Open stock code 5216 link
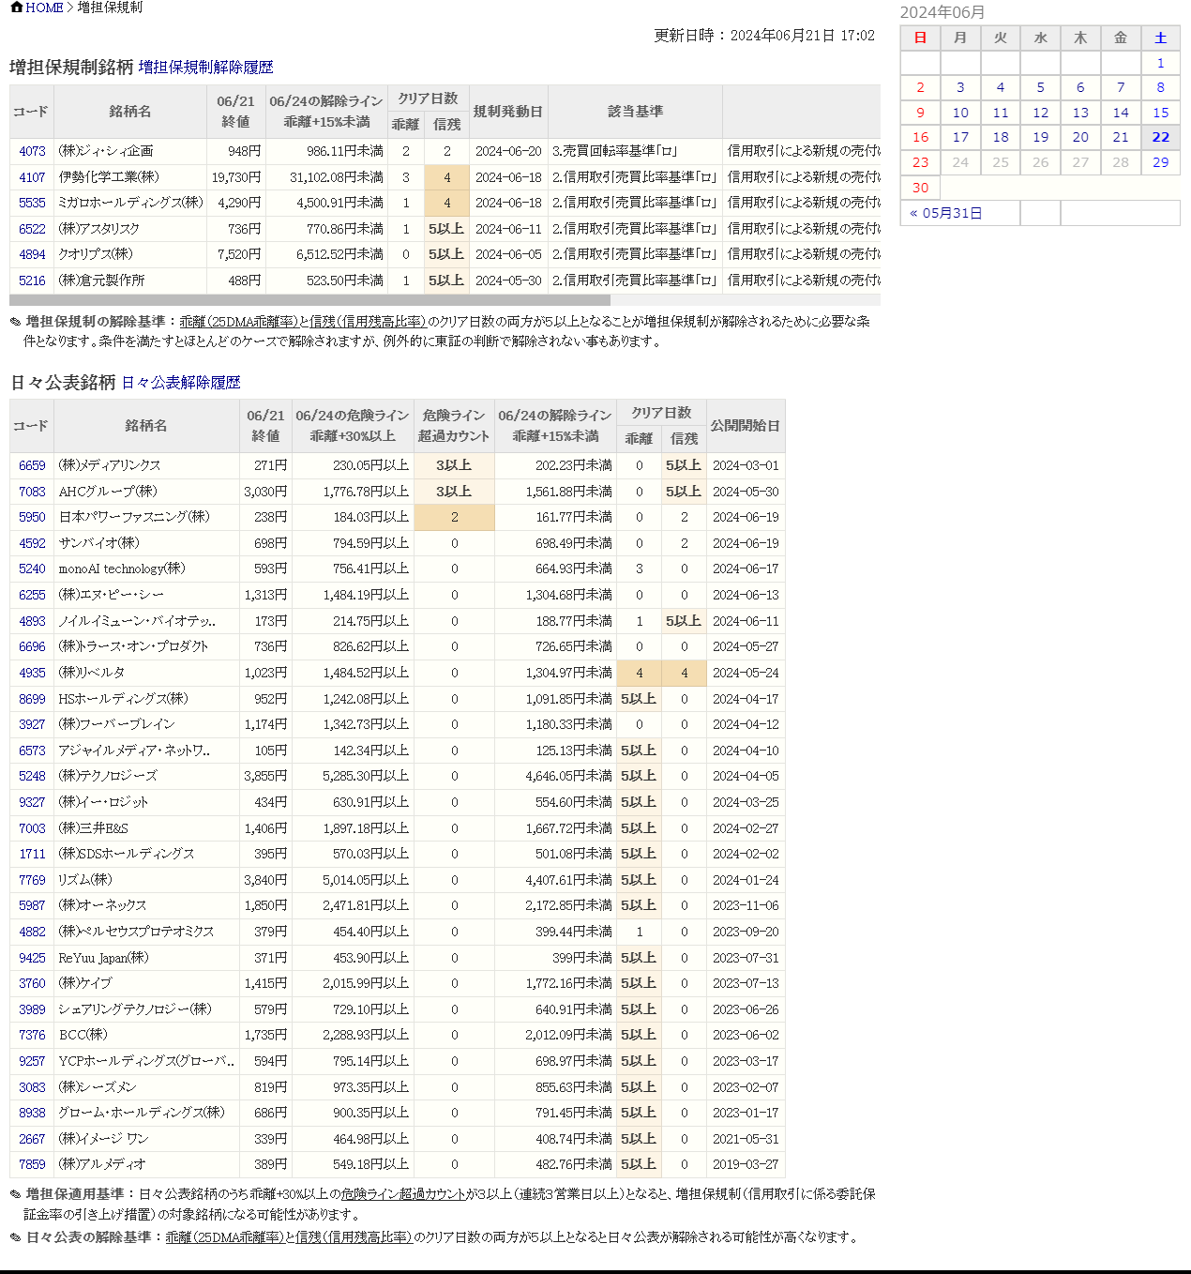This screenshot has width=1191, height=1274. click(x=32, y=281)
